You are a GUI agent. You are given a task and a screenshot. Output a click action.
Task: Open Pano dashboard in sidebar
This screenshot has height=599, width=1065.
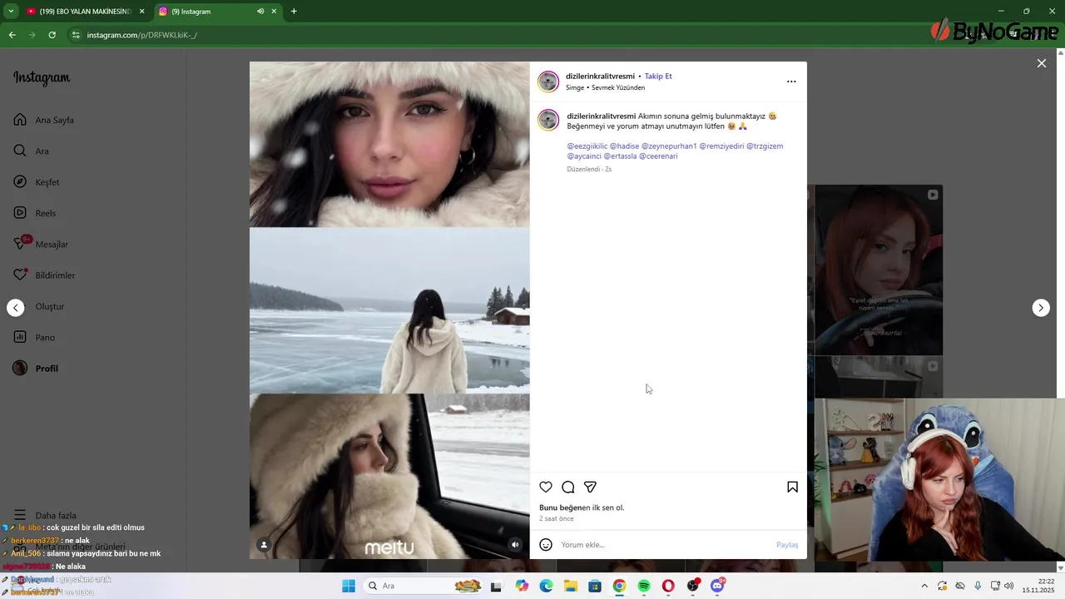(x=34, y=337)
